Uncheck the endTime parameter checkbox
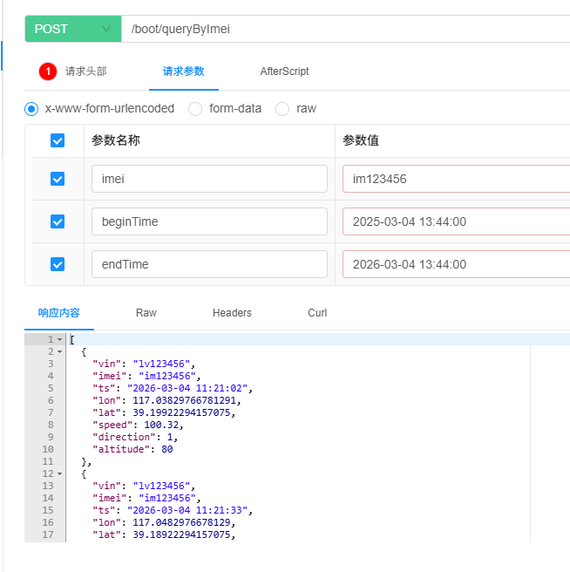 point(58,264)
